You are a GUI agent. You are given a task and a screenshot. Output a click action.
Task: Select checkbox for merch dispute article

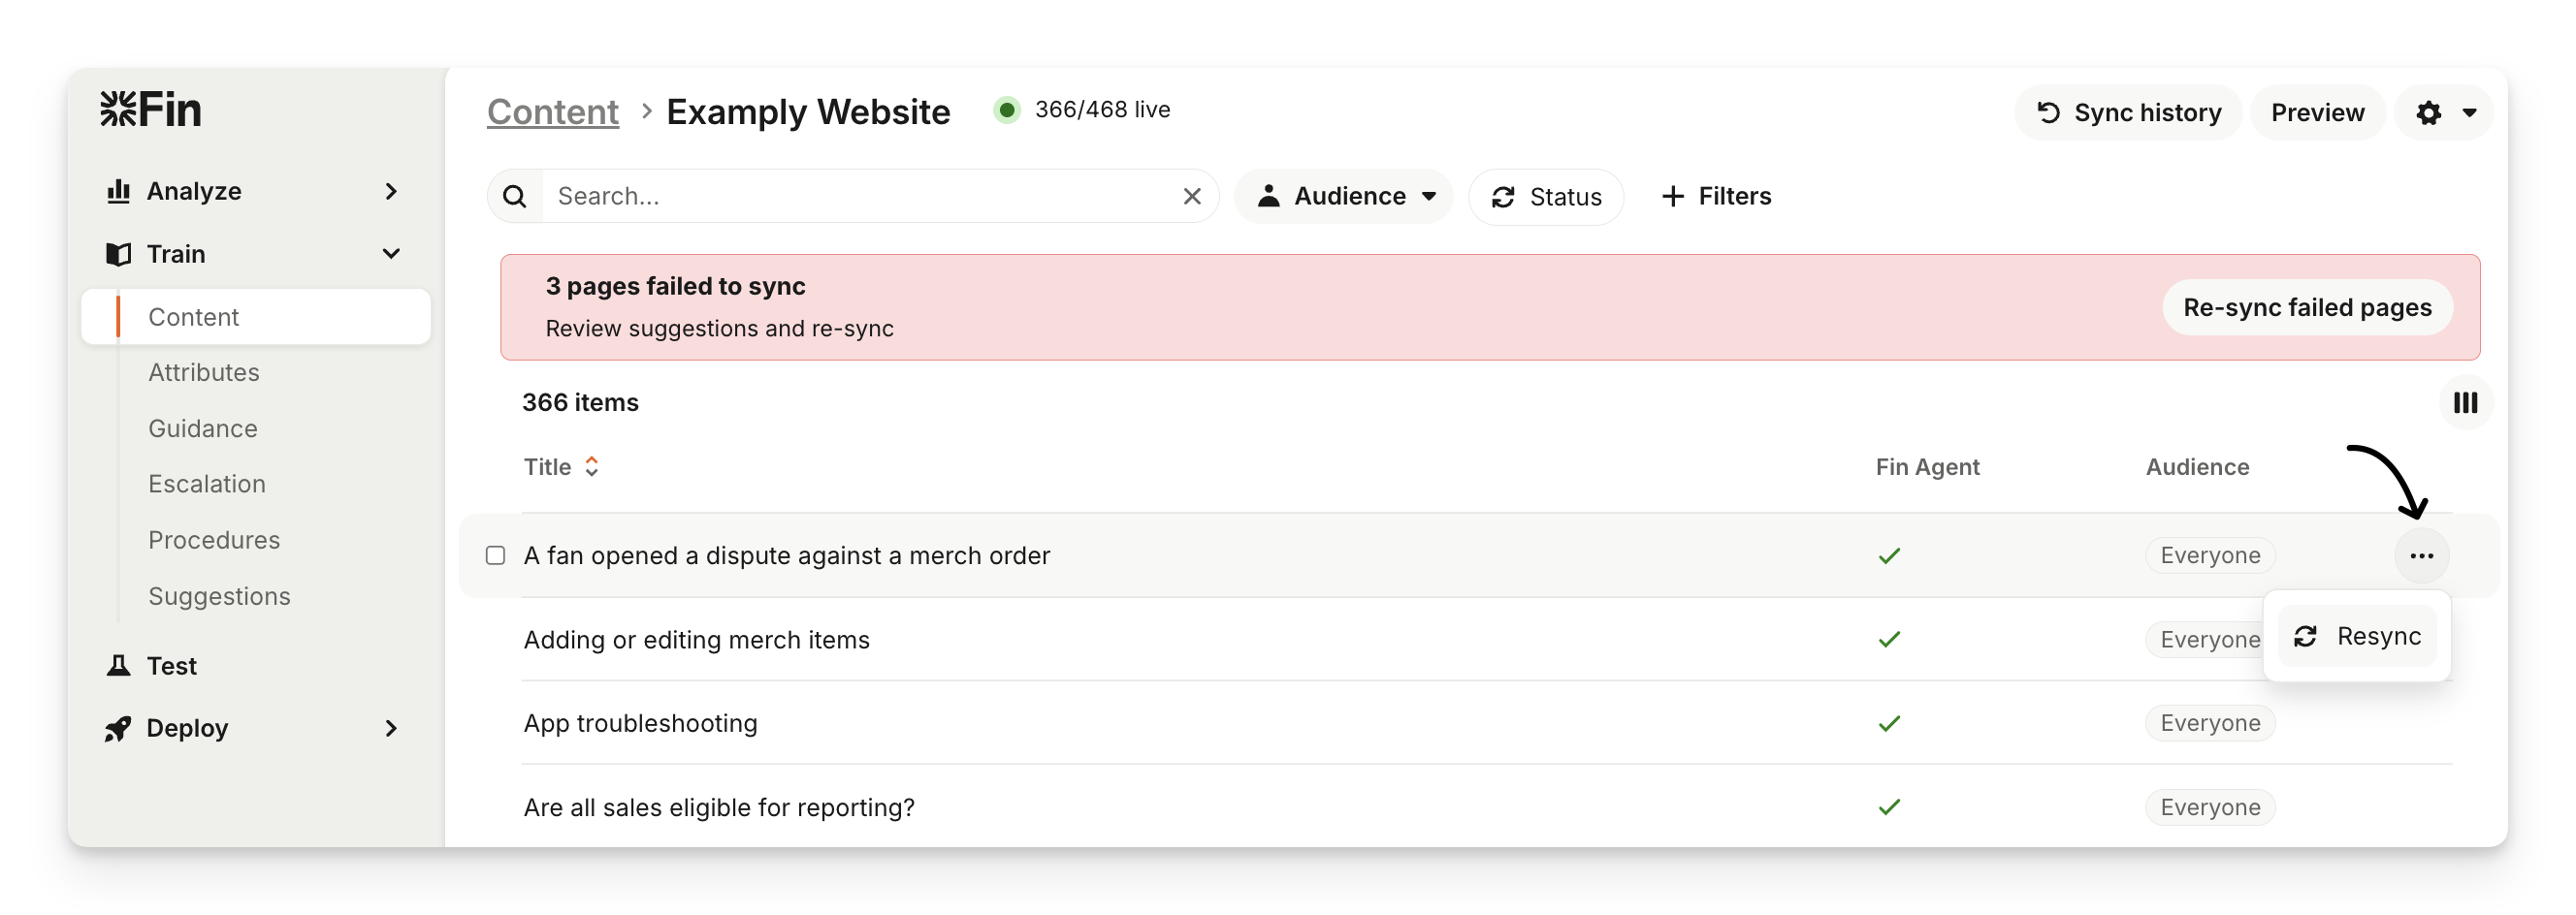(496, 555)
